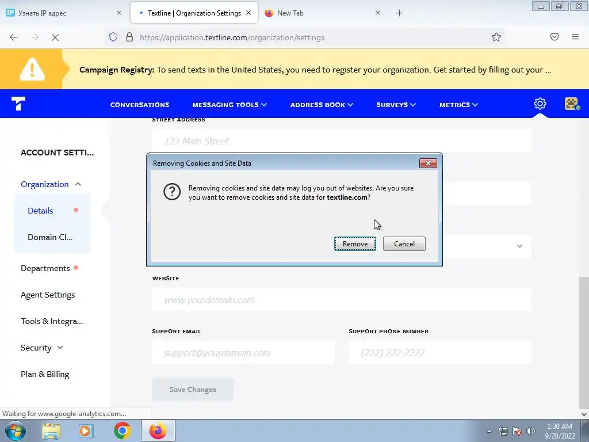Switch to the Узнать IP адрес tab

point(64,13)
